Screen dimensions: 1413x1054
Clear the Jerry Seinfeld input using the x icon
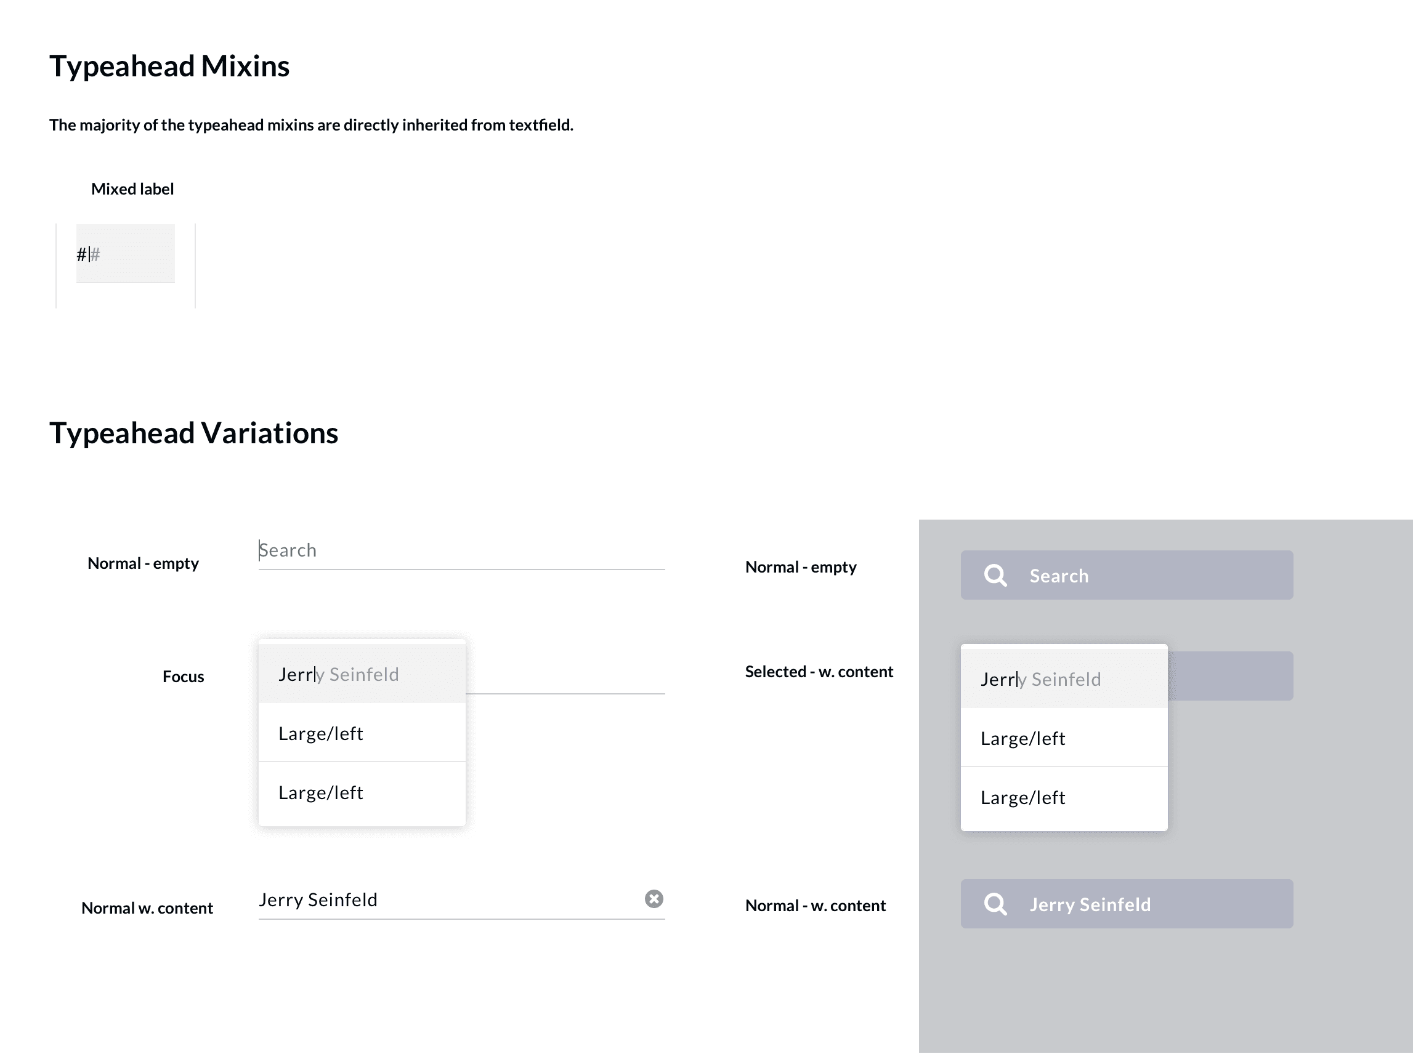tap(653, 899)
